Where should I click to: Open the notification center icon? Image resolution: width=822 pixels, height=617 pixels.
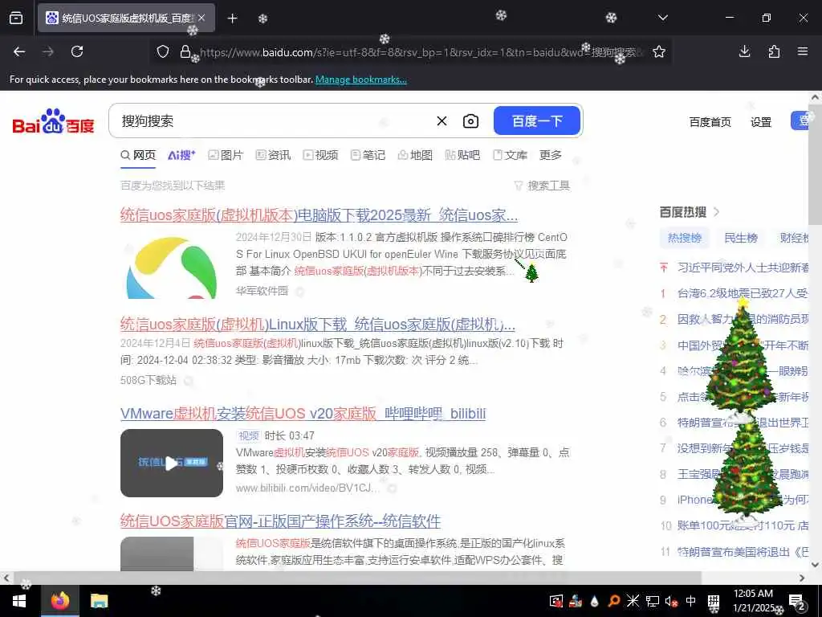796,603
